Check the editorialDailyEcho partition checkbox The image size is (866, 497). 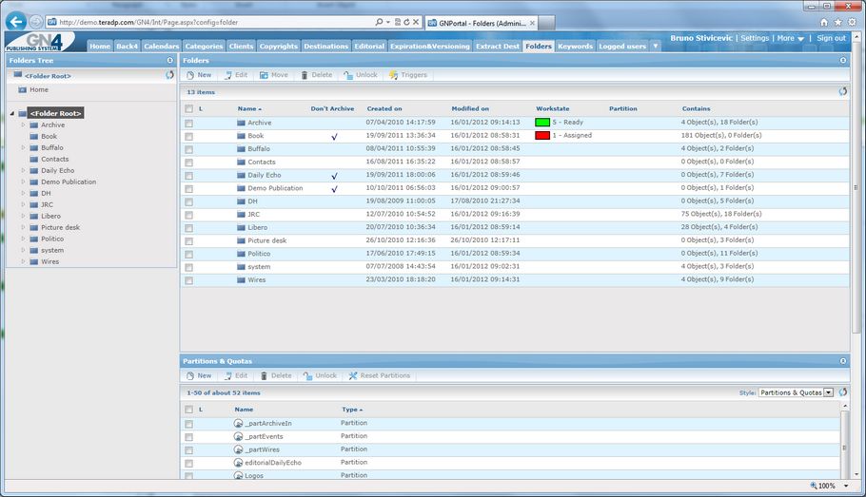(x=188, y=464)
